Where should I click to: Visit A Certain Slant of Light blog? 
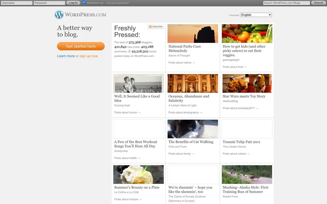point(182,105)
